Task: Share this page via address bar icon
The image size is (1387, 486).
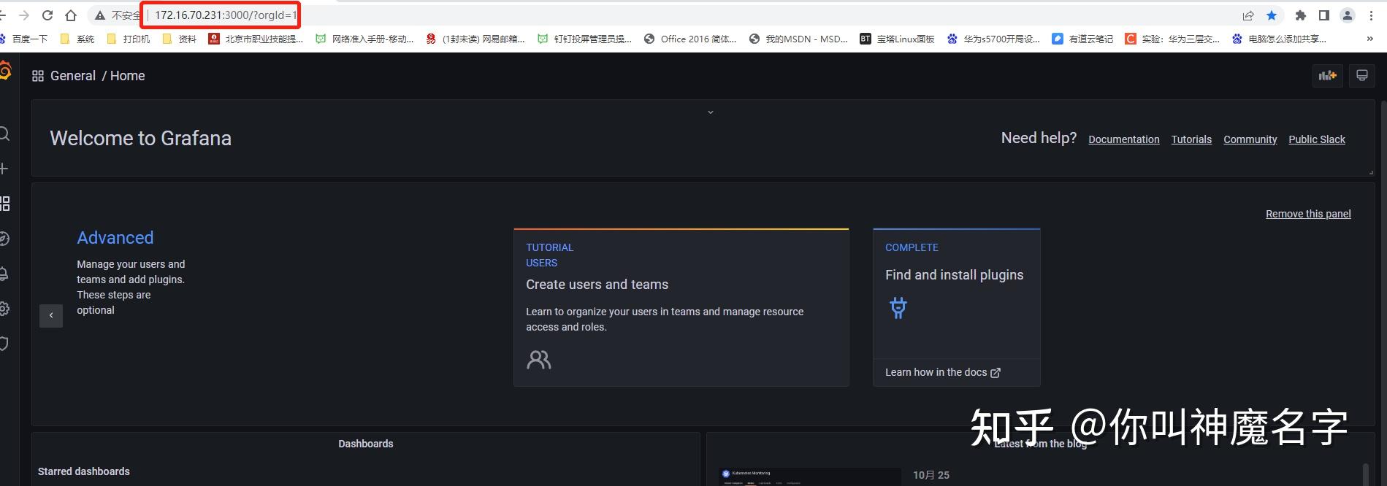Action: point(1248,15)
